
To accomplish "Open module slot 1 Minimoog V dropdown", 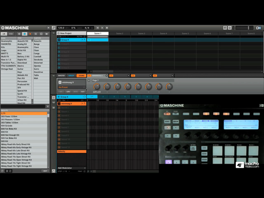I will point(106,76).
